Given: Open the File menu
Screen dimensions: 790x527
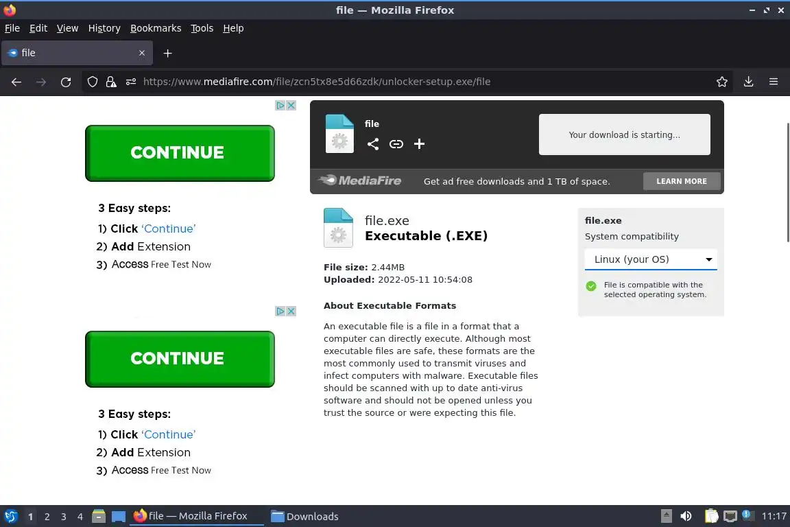Looking at the screenshot, I should click(12, 28).
